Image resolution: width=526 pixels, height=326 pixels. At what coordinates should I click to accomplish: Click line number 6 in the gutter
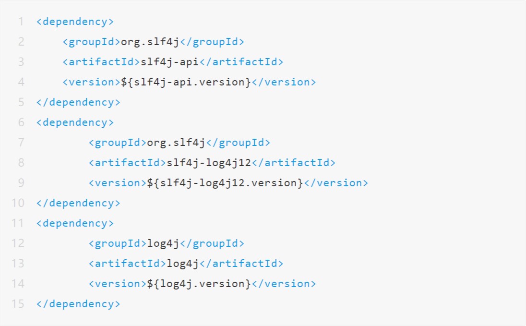21,122
